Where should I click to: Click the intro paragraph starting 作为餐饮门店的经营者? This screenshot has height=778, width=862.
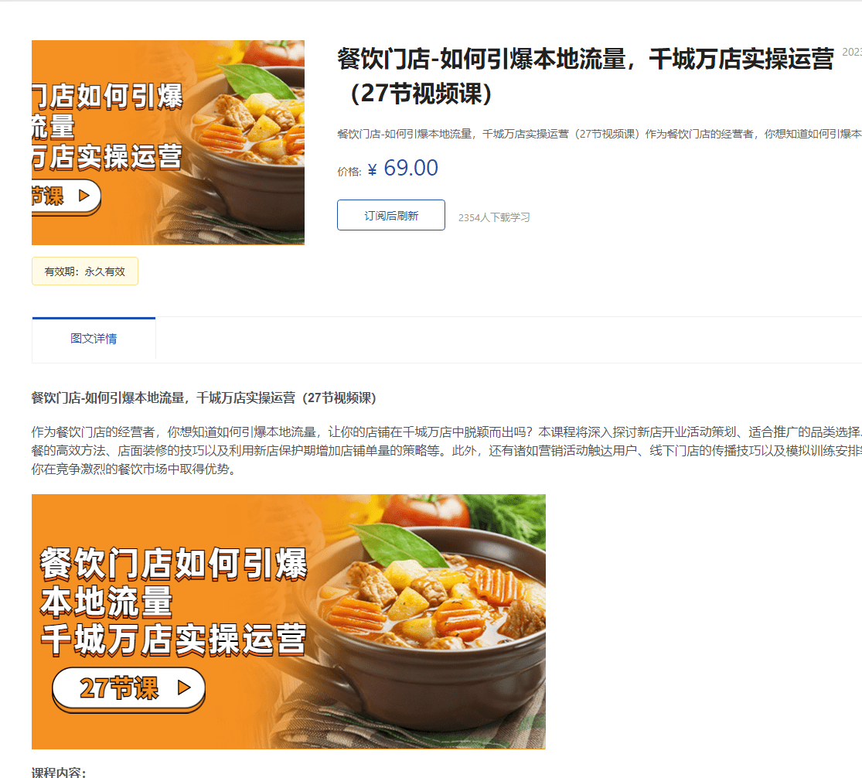point(446,451)
